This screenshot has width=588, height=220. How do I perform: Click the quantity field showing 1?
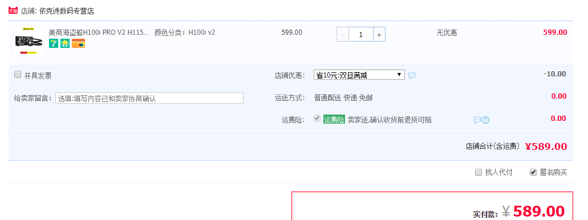361,34
